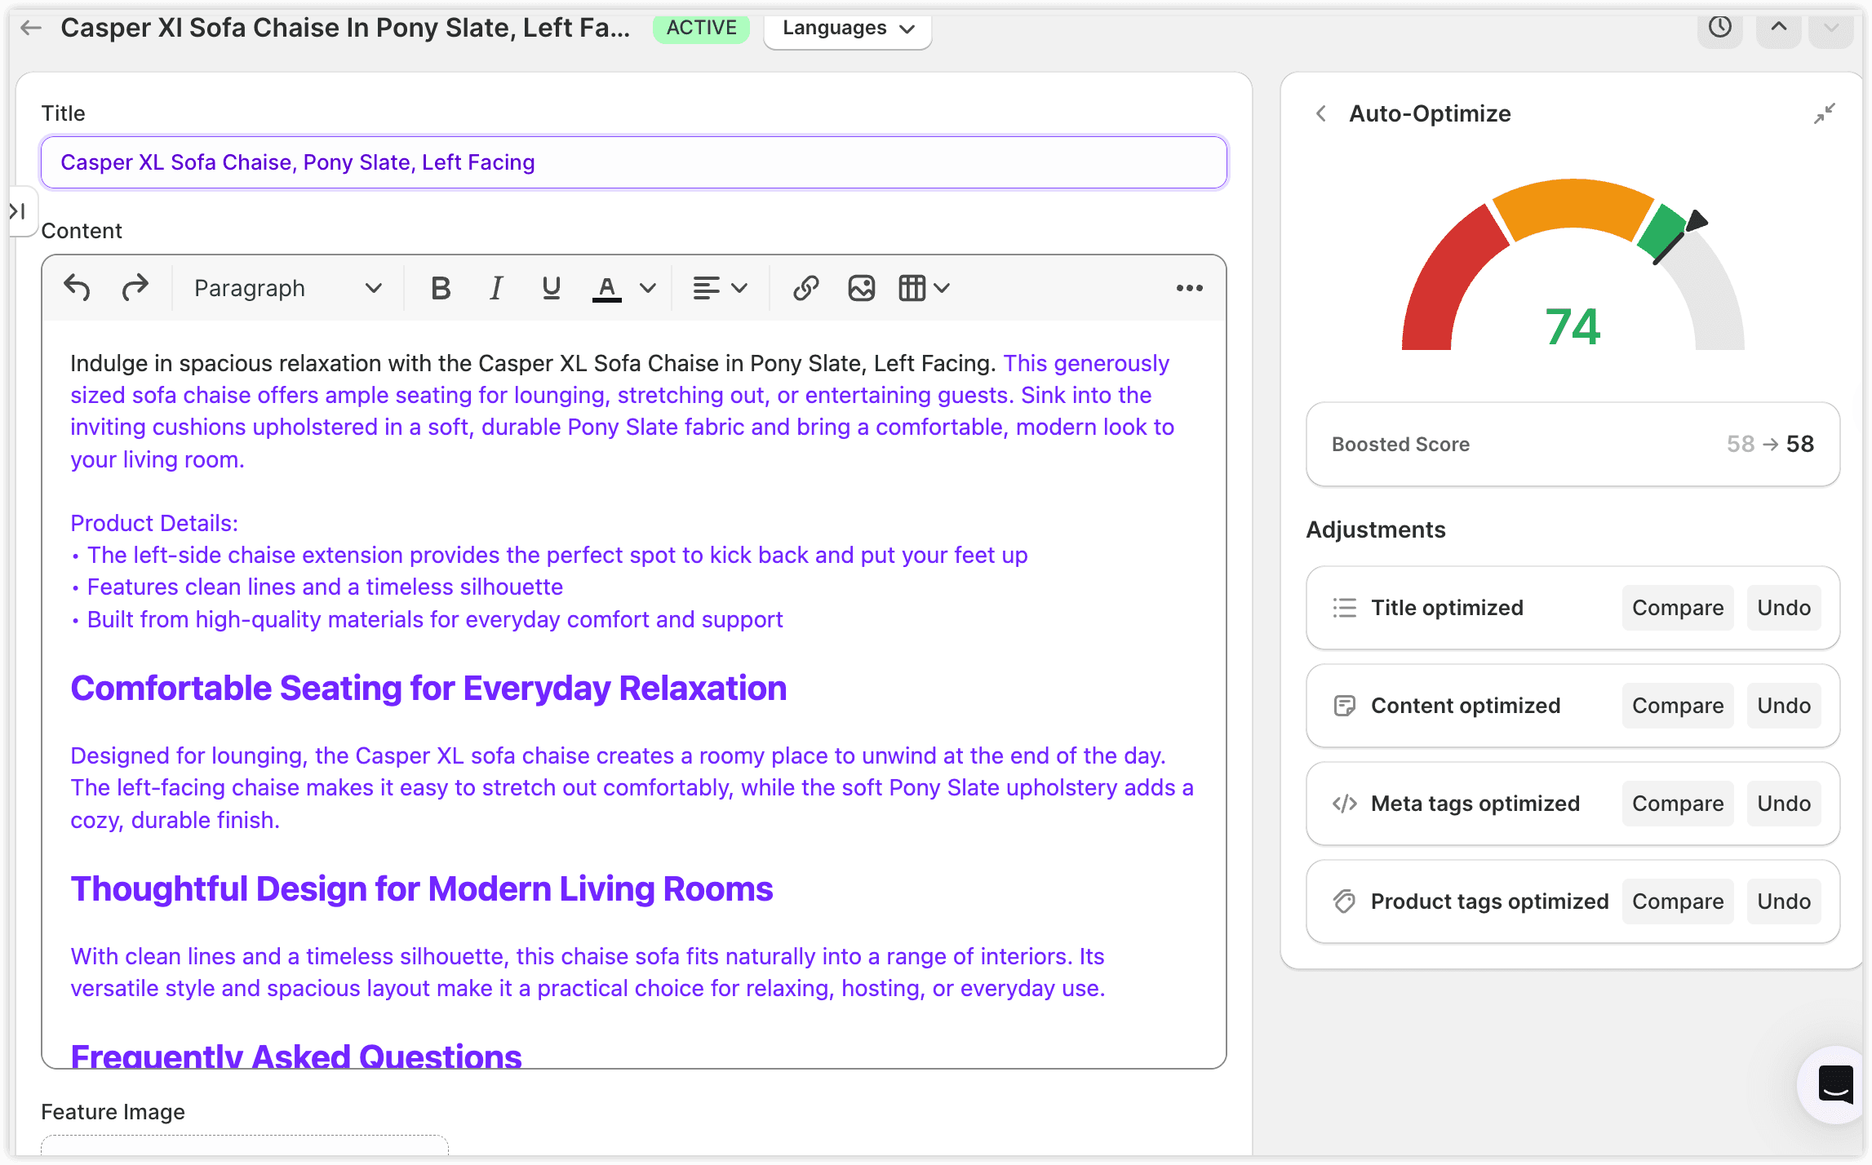Click the Boosted Score card
1872x1165 pixels.
(1573, 445)
